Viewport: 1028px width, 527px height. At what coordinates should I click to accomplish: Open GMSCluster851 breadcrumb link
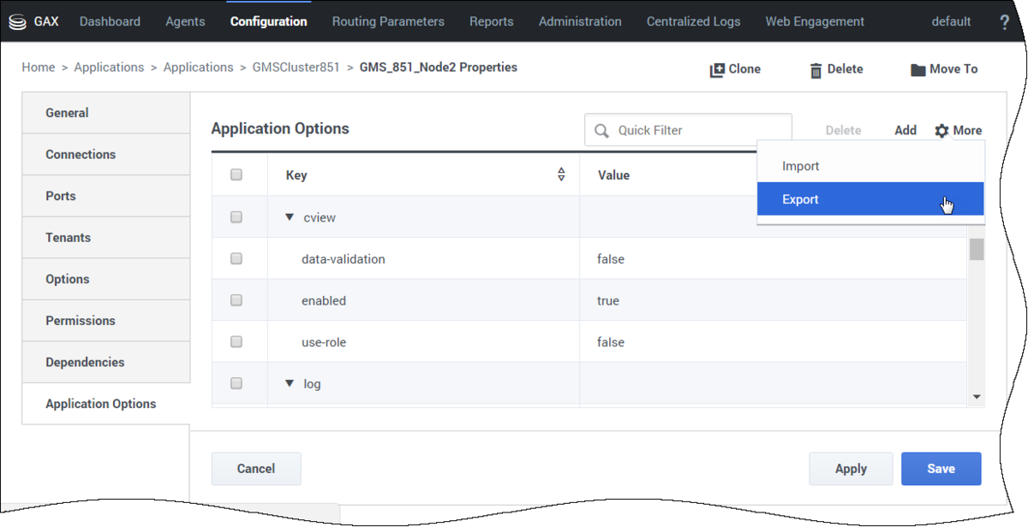296,67
